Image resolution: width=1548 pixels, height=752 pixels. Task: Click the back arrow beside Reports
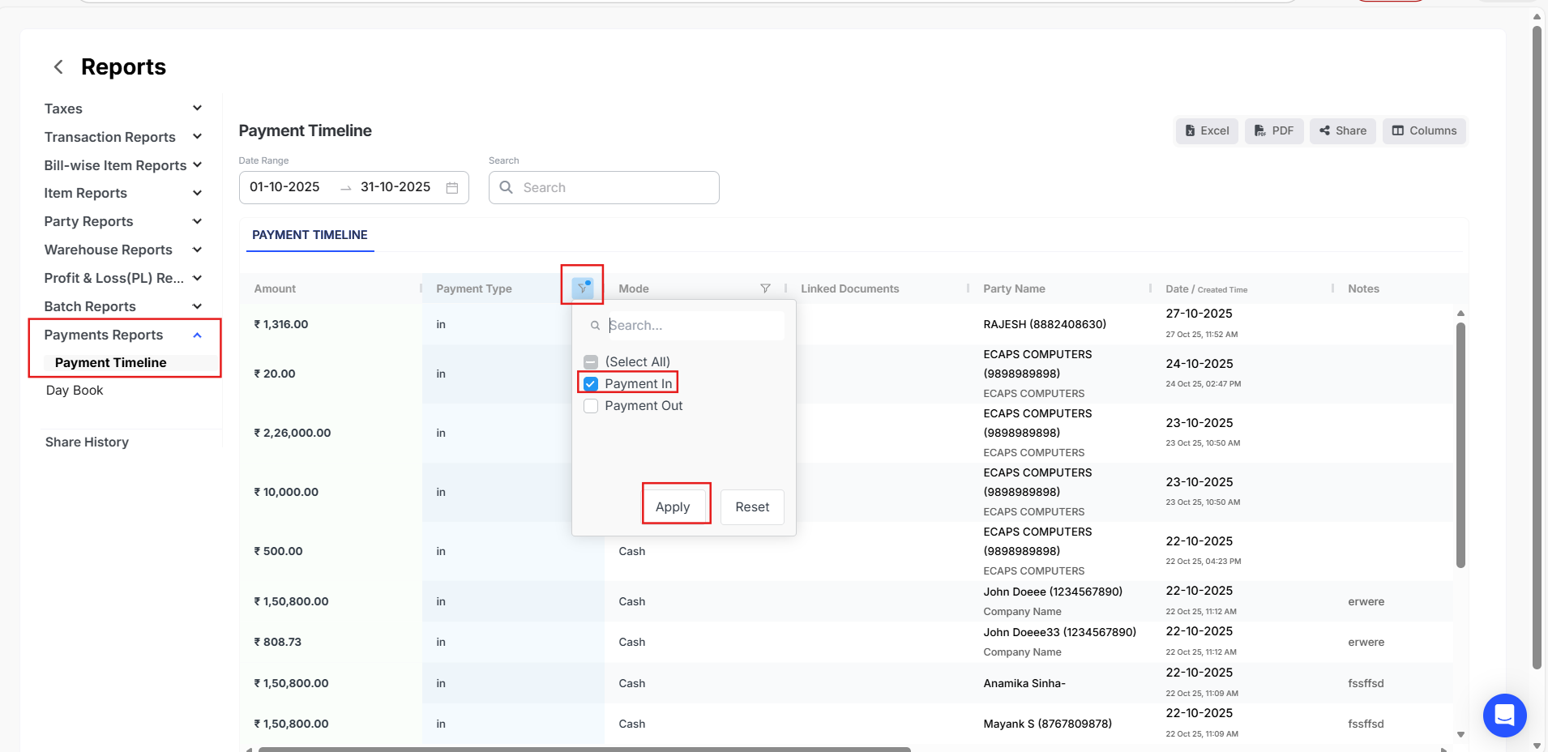[58, 67]
